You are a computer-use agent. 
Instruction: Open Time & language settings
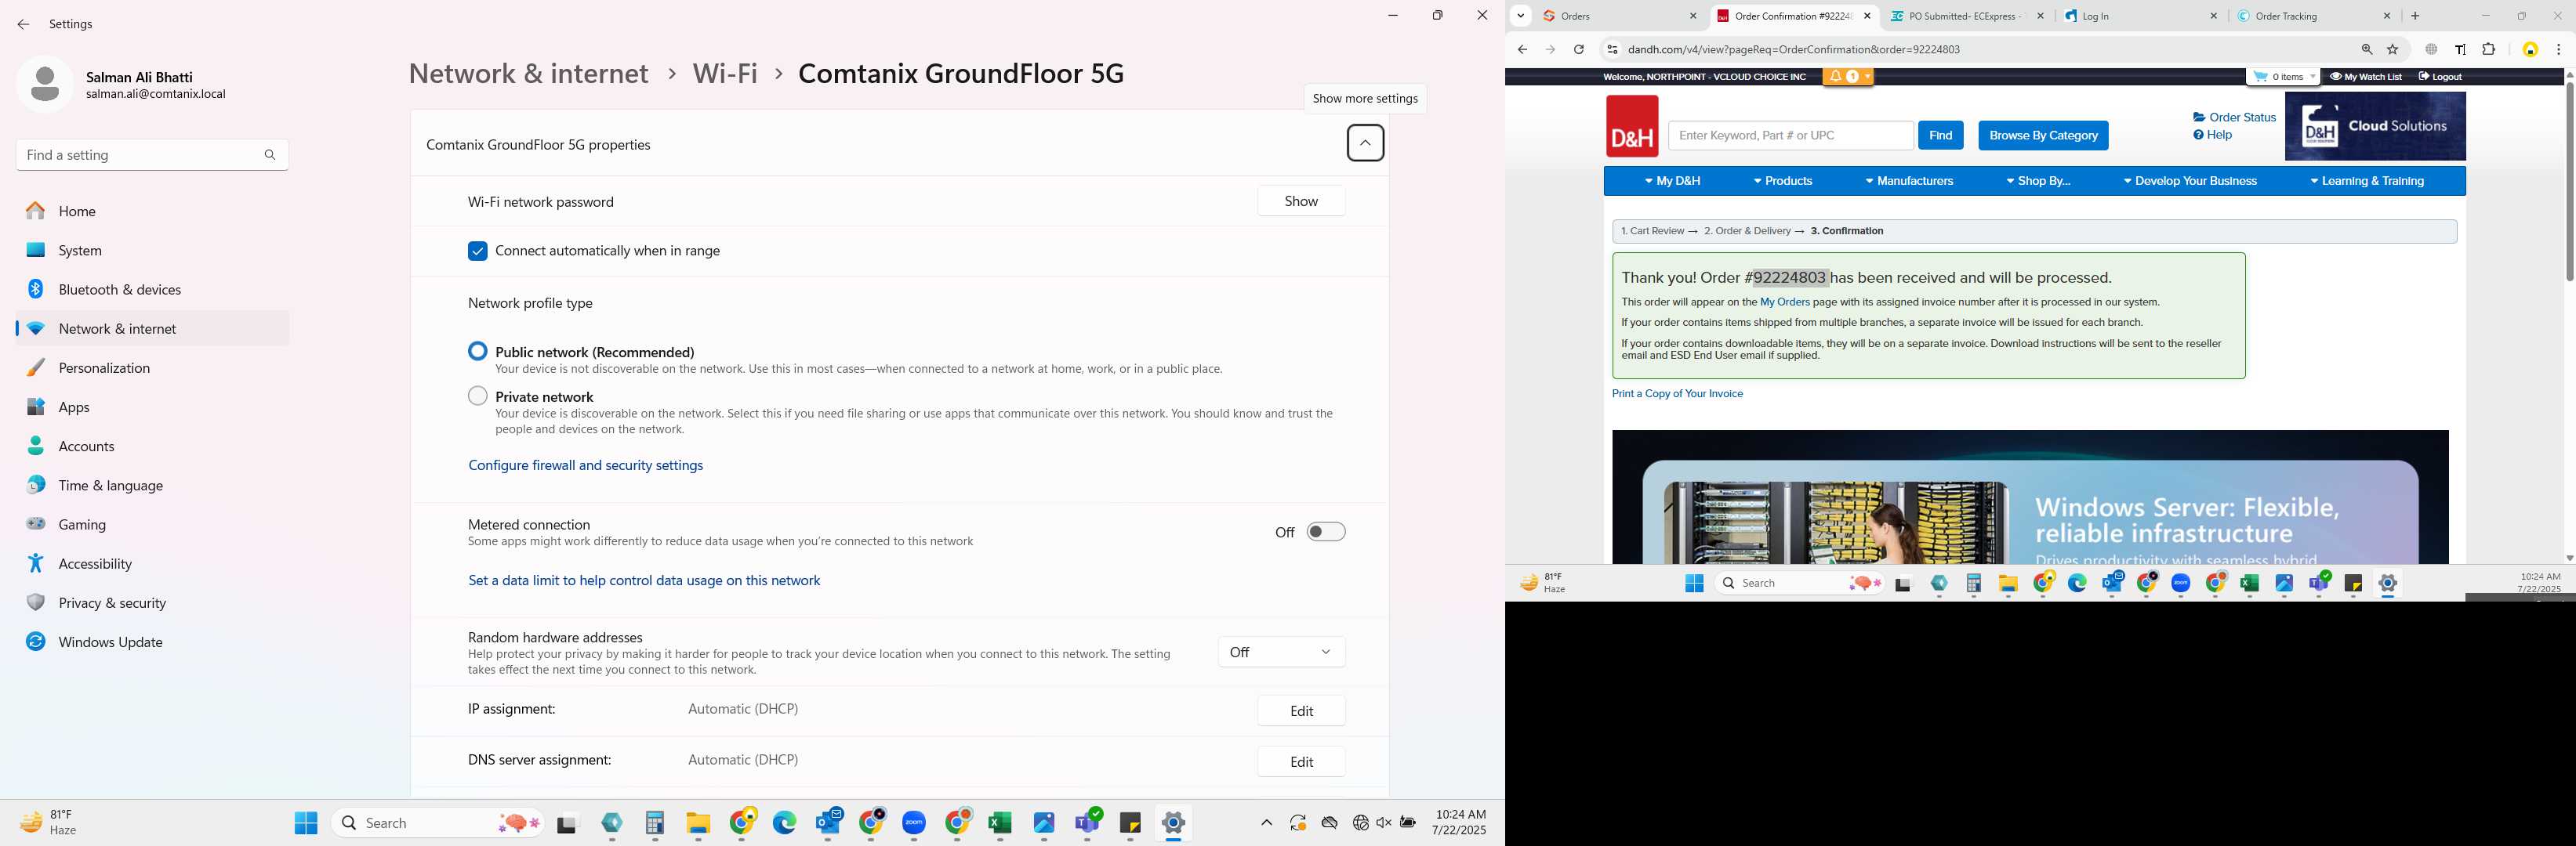[x=152, y=486]
